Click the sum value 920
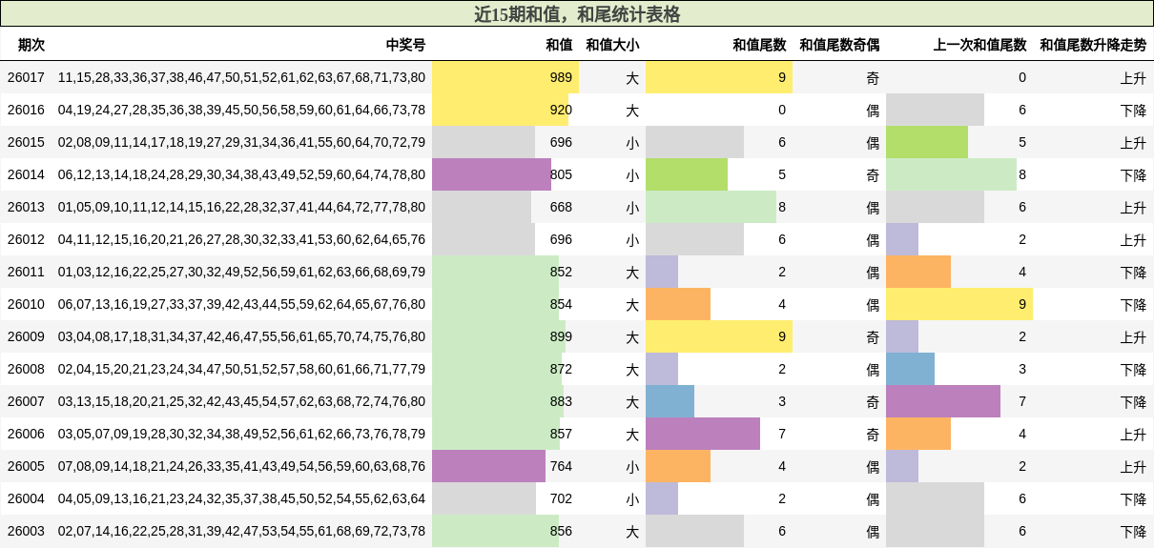The width and height of the screenshot is (1154, 548). coord(561,110)
